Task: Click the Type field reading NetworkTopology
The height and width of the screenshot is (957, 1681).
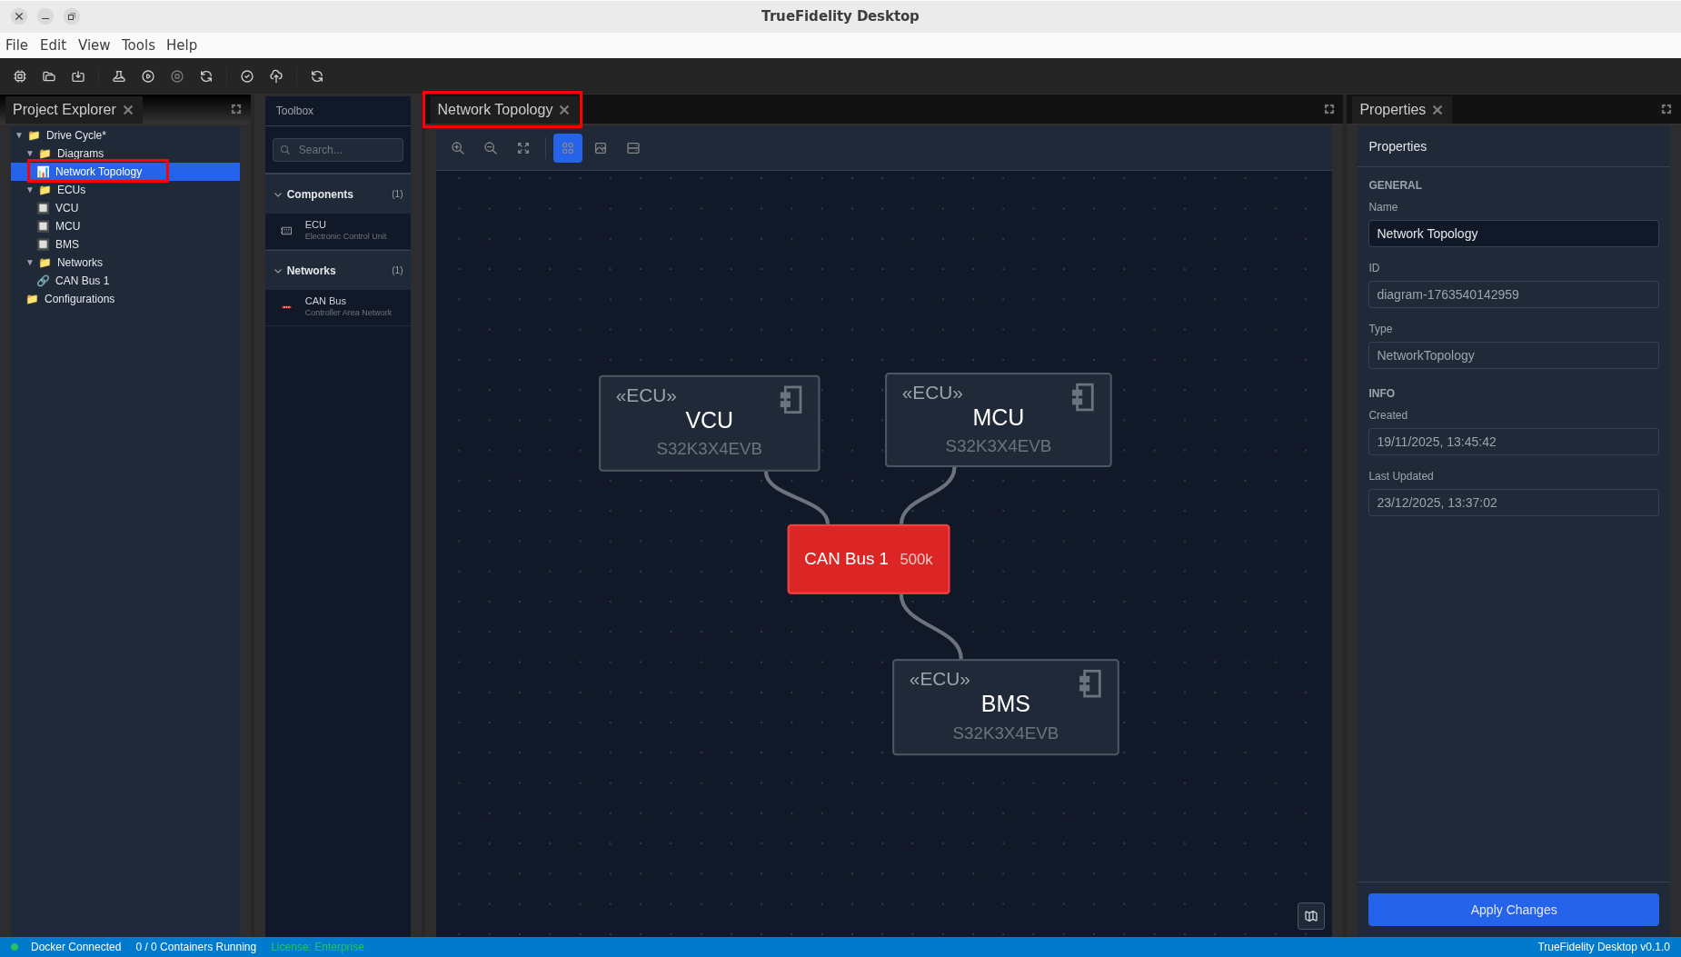Action: (x=1513, y=355)
